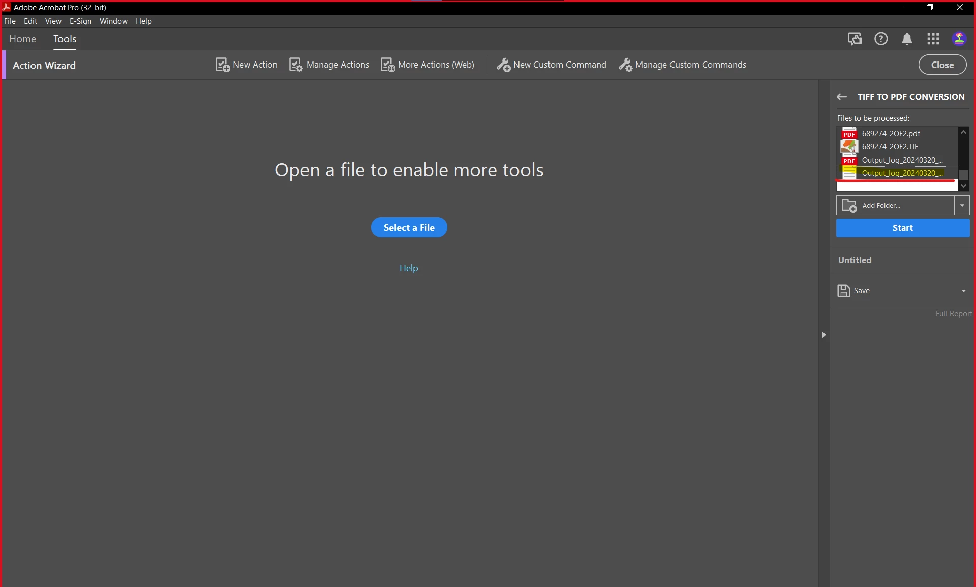Click the Select a File button
The image size is (976, 587).
click(x=409, y=228)
